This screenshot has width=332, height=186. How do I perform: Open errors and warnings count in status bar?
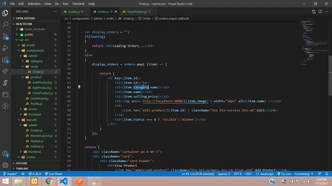point(35,174)
